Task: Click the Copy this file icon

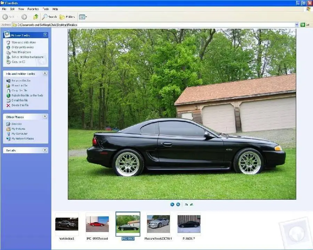Action: (x=8, y=91)
